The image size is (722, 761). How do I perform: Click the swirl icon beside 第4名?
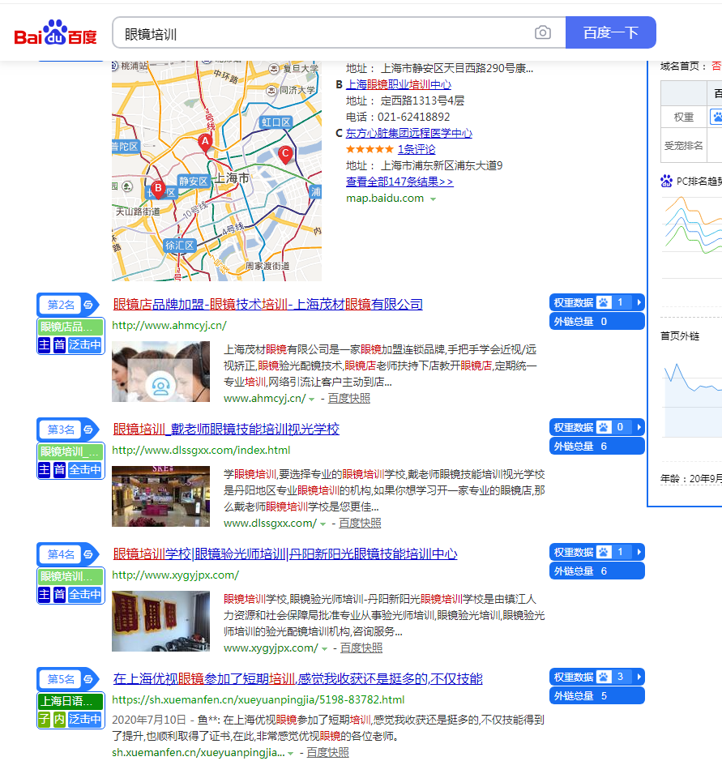point(88,554)
